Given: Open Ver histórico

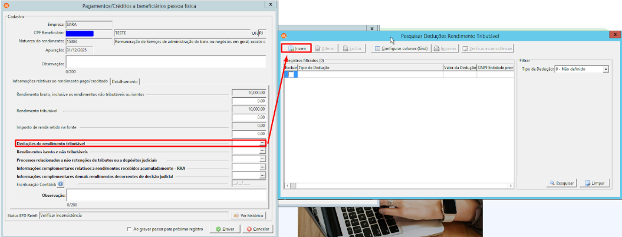Looking at the screenshot, I should pos(248,216).
